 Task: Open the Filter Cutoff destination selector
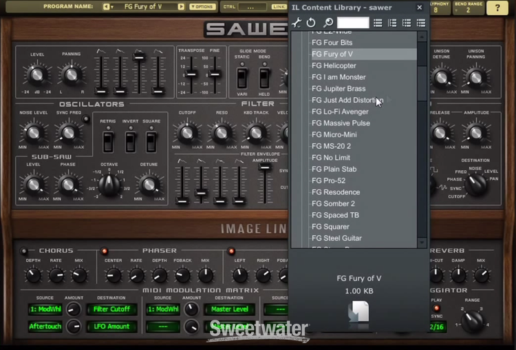[112, 309]
